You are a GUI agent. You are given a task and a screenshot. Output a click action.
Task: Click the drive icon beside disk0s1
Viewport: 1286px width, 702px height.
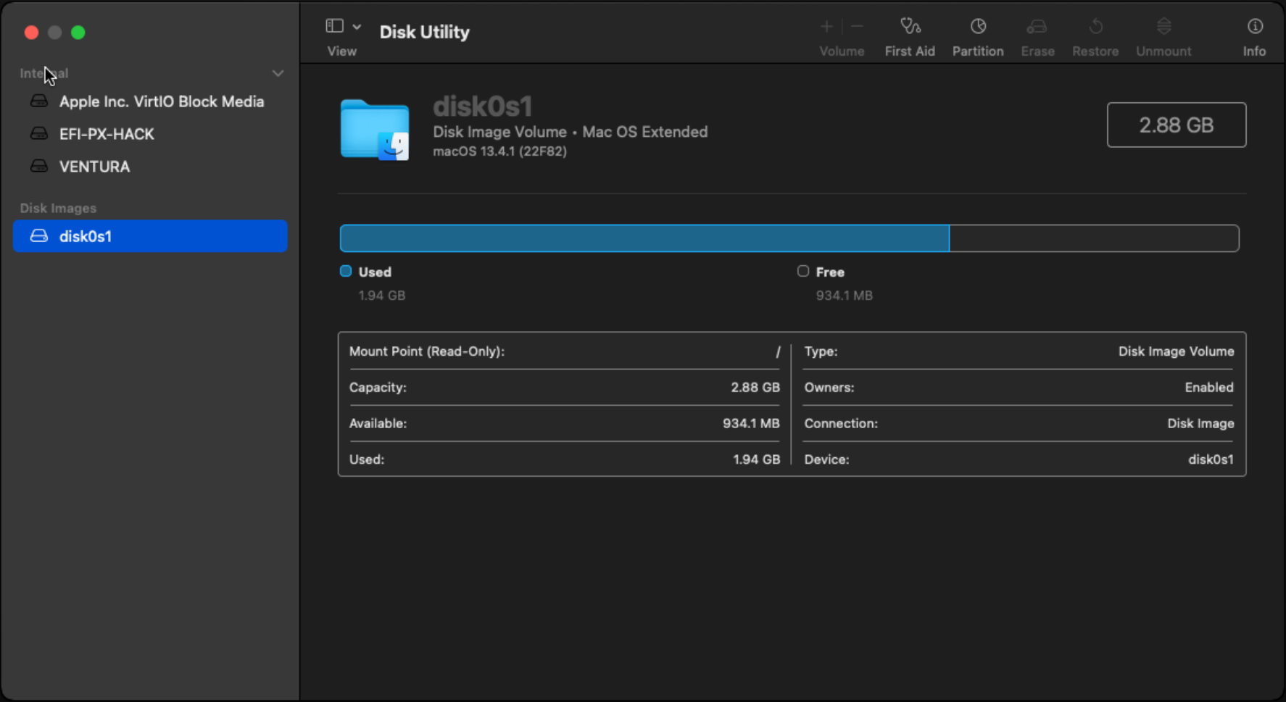point(39,235)
